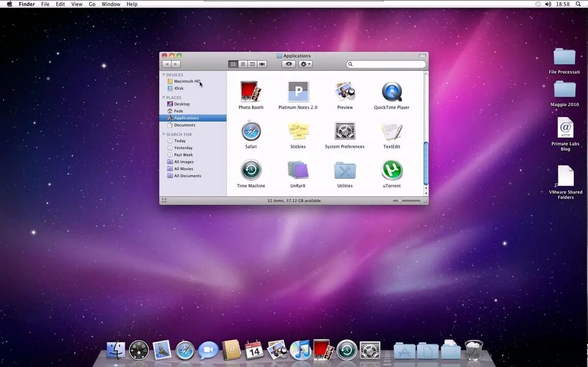Select the TextEdit application icon

point(392,131)
